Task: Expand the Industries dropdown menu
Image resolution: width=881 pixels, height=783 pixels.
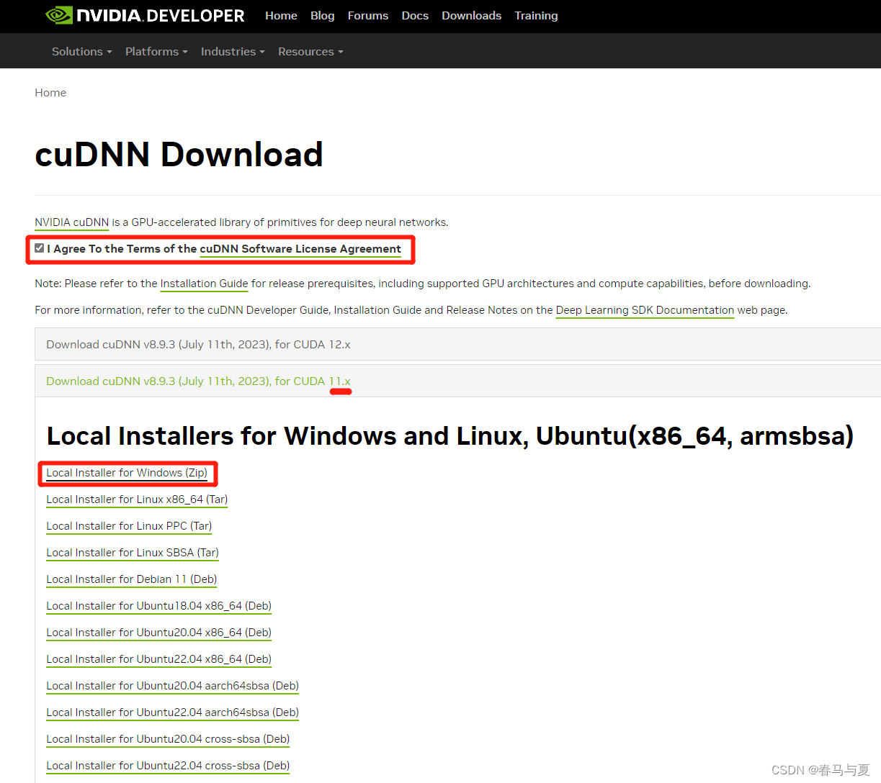Action: pos(233,52)
